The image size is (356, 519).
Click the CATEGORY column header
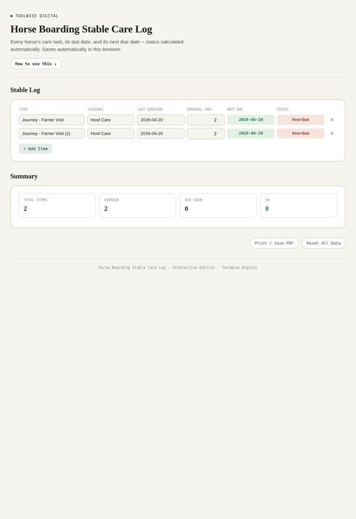(x=96, y=109)
